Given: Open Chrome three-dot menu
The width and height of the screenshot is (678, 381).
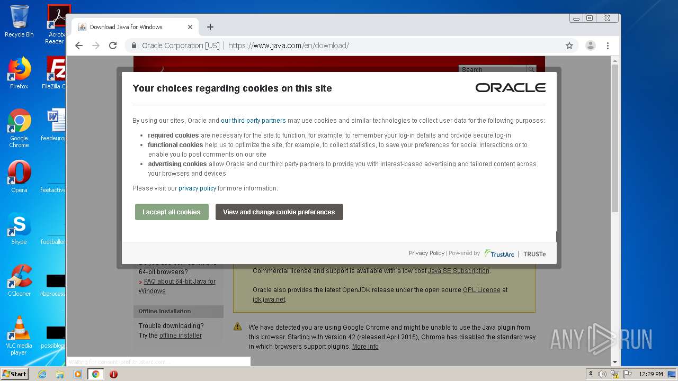Looking at the screenshot, I should tap(608, 46).
